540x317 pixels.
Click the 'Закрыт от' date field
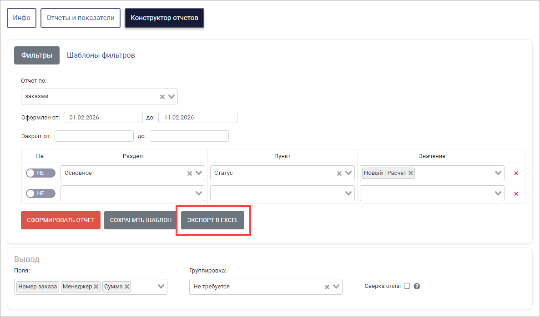(94, 136)
